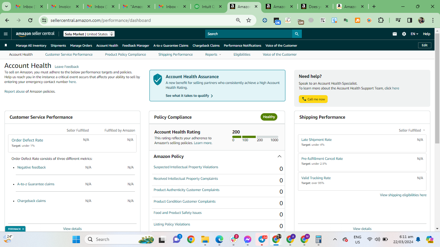Viewport: 440px width, 247px height.
Task: Click the Windows taskbar Search box
Action: [120, 239]
